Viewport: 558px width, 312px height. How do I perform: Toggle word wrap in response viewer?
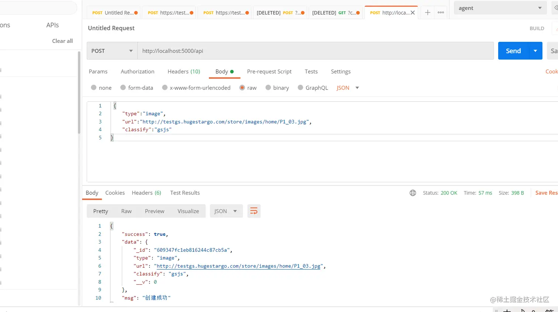pyautogui.click(x=254, y=211)
